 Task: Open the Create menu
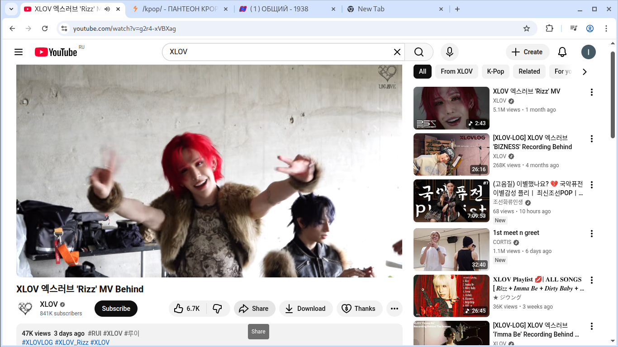click(x=528, y=52)
